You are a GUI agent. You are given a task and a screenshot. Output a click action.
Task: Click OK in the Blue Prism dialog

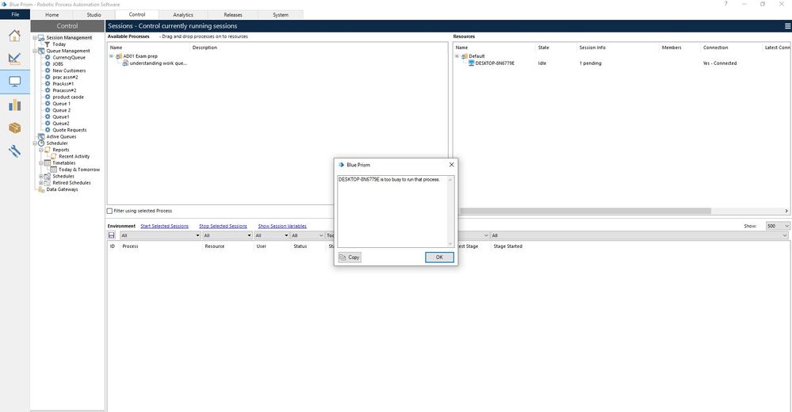point(439,257)
